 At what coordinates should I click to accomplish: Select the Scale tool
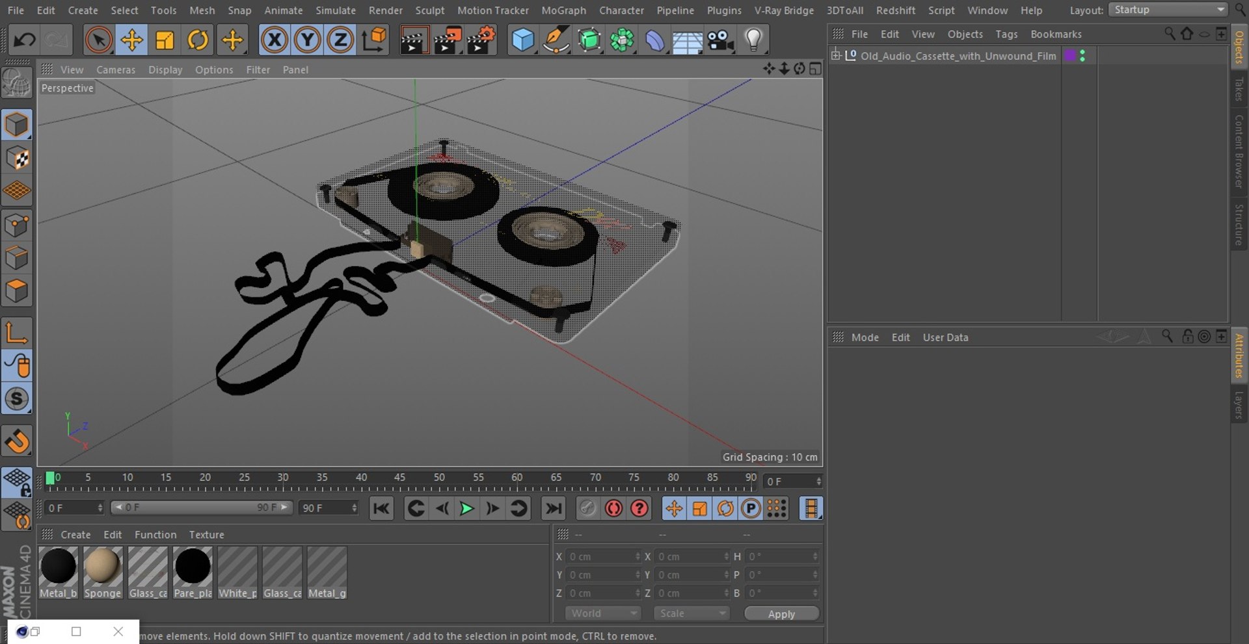point(165,40)
